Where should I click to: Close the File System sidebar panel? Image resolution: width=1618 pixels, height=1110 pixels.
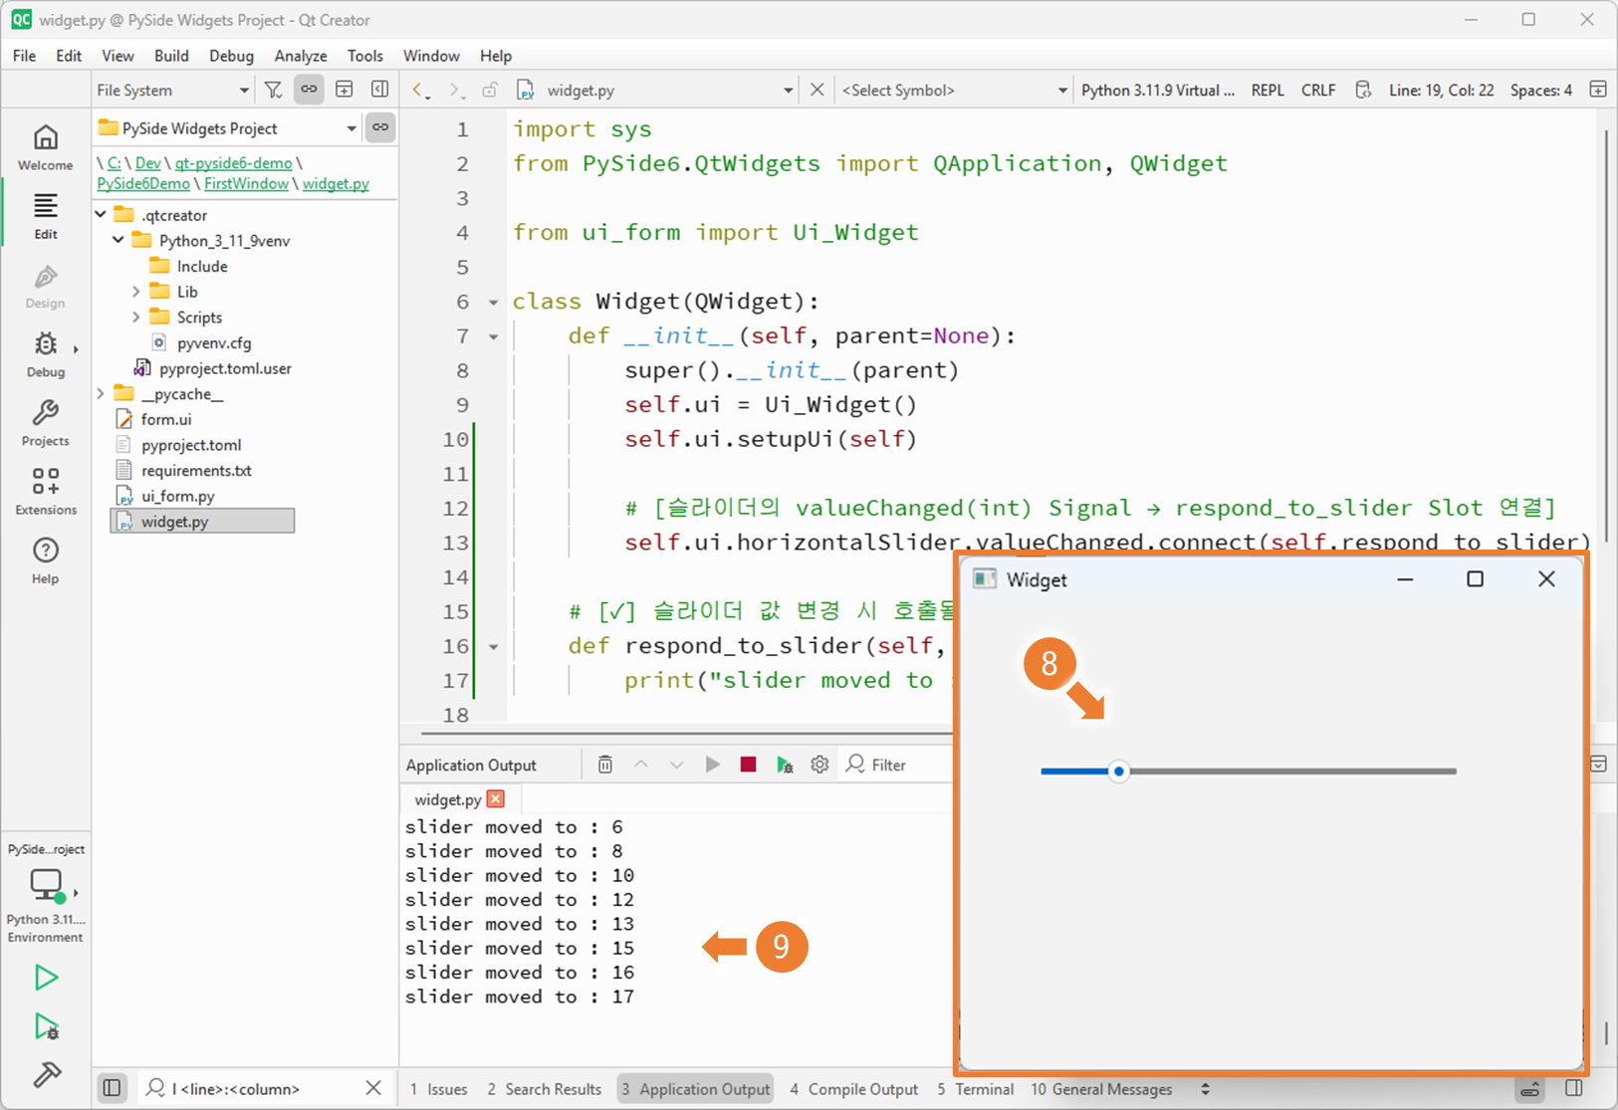[x=379, y=90]
